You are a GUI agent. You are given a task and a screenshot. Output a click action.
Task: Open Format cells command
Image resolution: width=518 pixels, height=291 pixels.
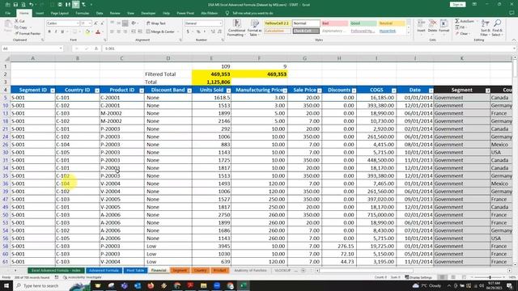tap(444, 26)
